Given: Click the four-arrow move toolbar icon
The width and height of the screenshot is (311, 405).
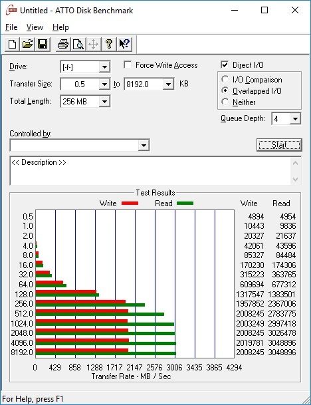Looking at the screenshot, I should 94,45.
